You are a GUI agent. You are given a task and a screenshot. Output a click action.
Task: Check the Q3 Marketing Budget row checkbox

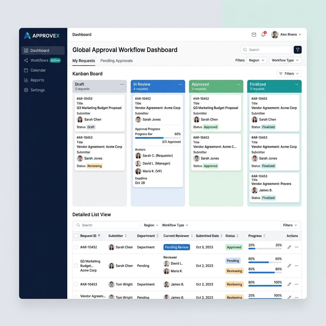click(x=76, y=266)
